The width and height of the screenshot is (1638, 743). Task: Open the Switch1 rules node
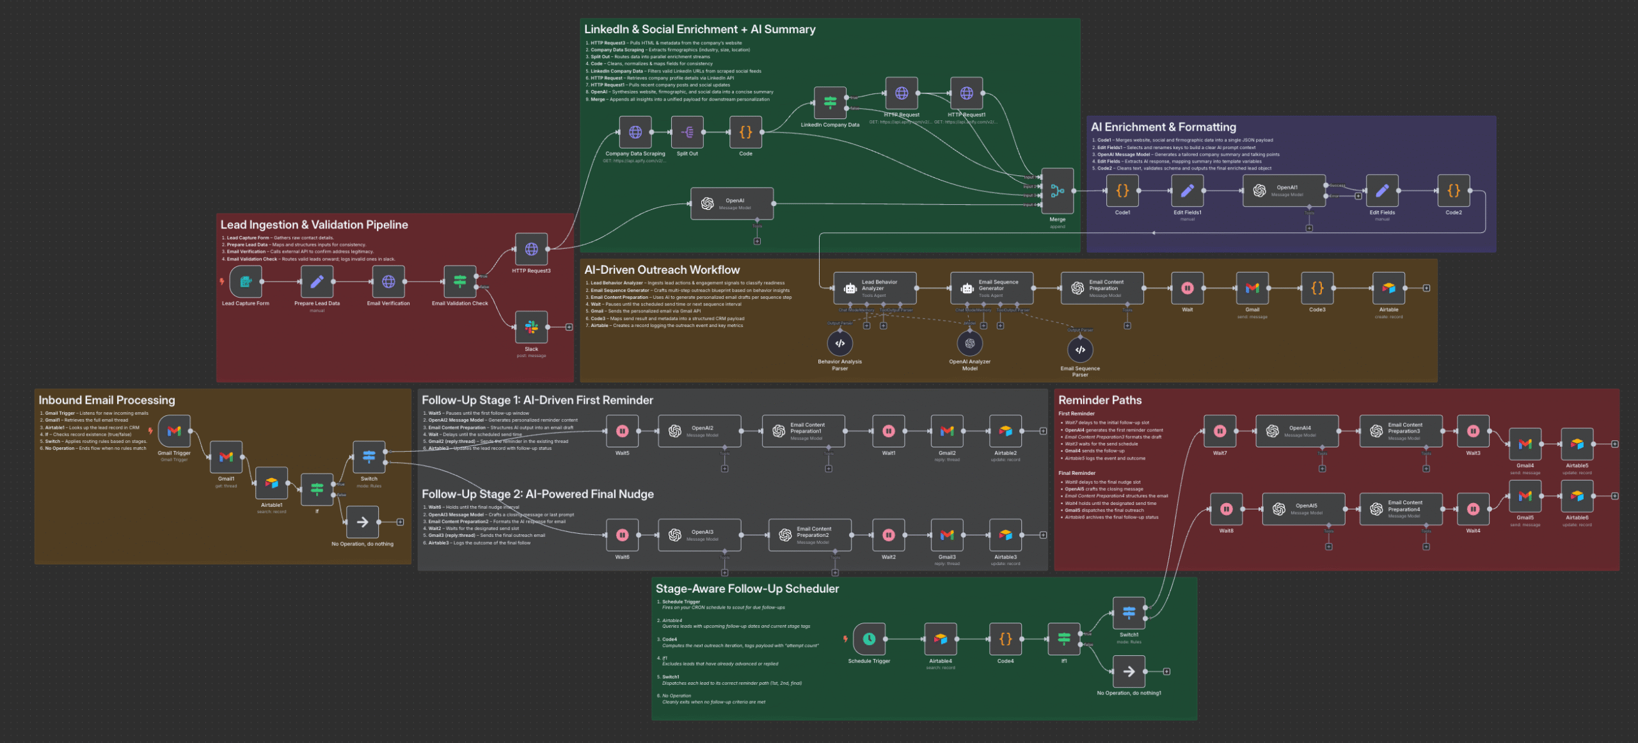pyautogui.click(x=1129, y=613)
